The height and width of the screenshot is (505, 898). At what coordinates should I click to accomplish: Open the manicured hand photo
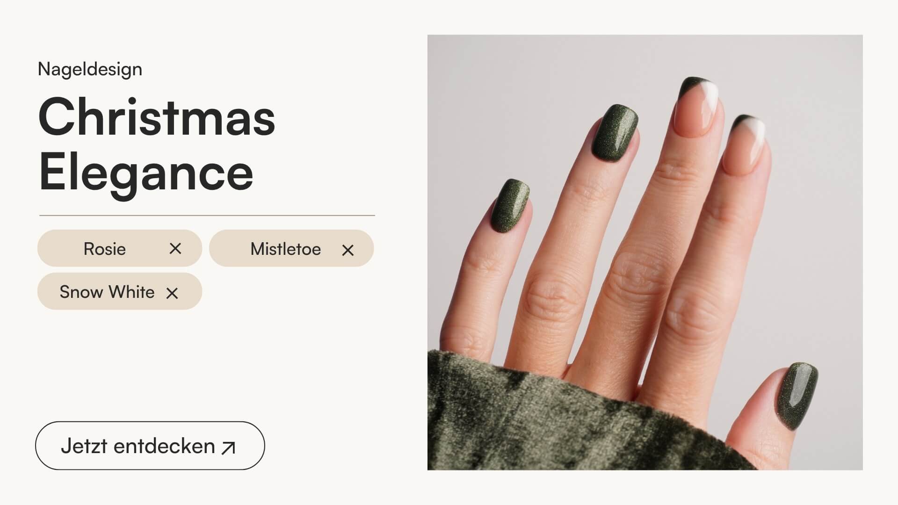coord(645,252)
